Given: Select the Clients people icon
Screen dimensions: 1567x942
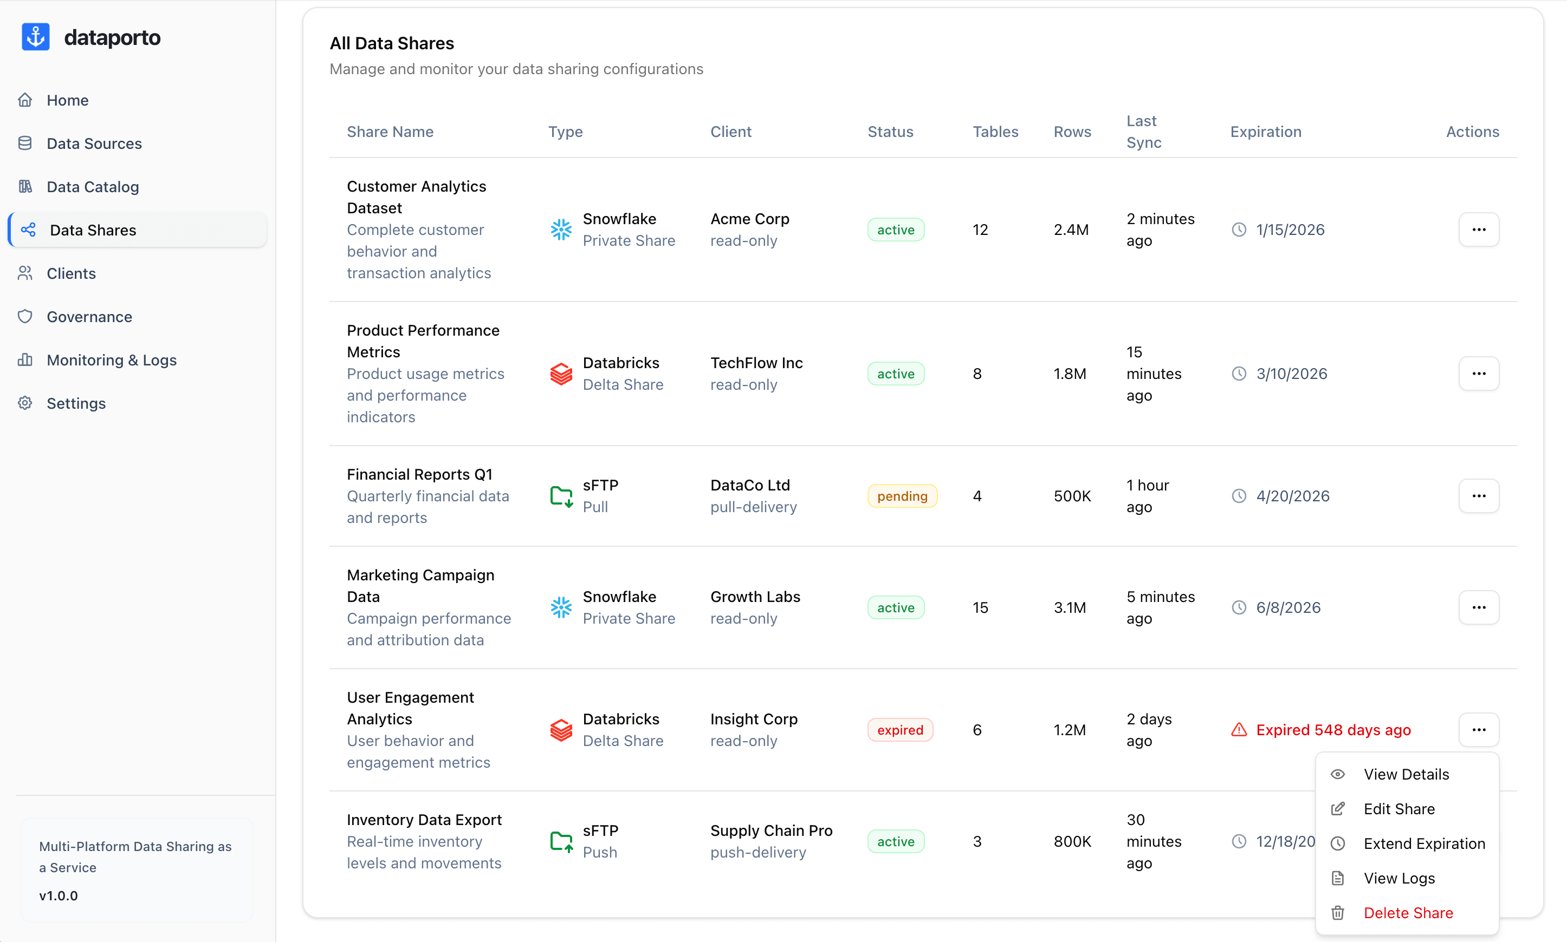Looking at the screenshot, I should (25, 273).
